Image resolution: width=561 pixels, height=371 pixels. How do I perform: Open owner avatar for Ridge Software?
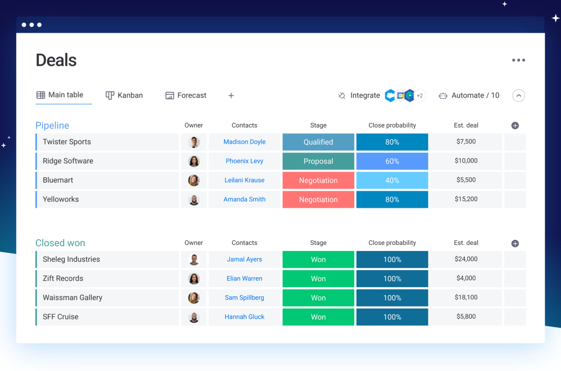click(194, 161)
